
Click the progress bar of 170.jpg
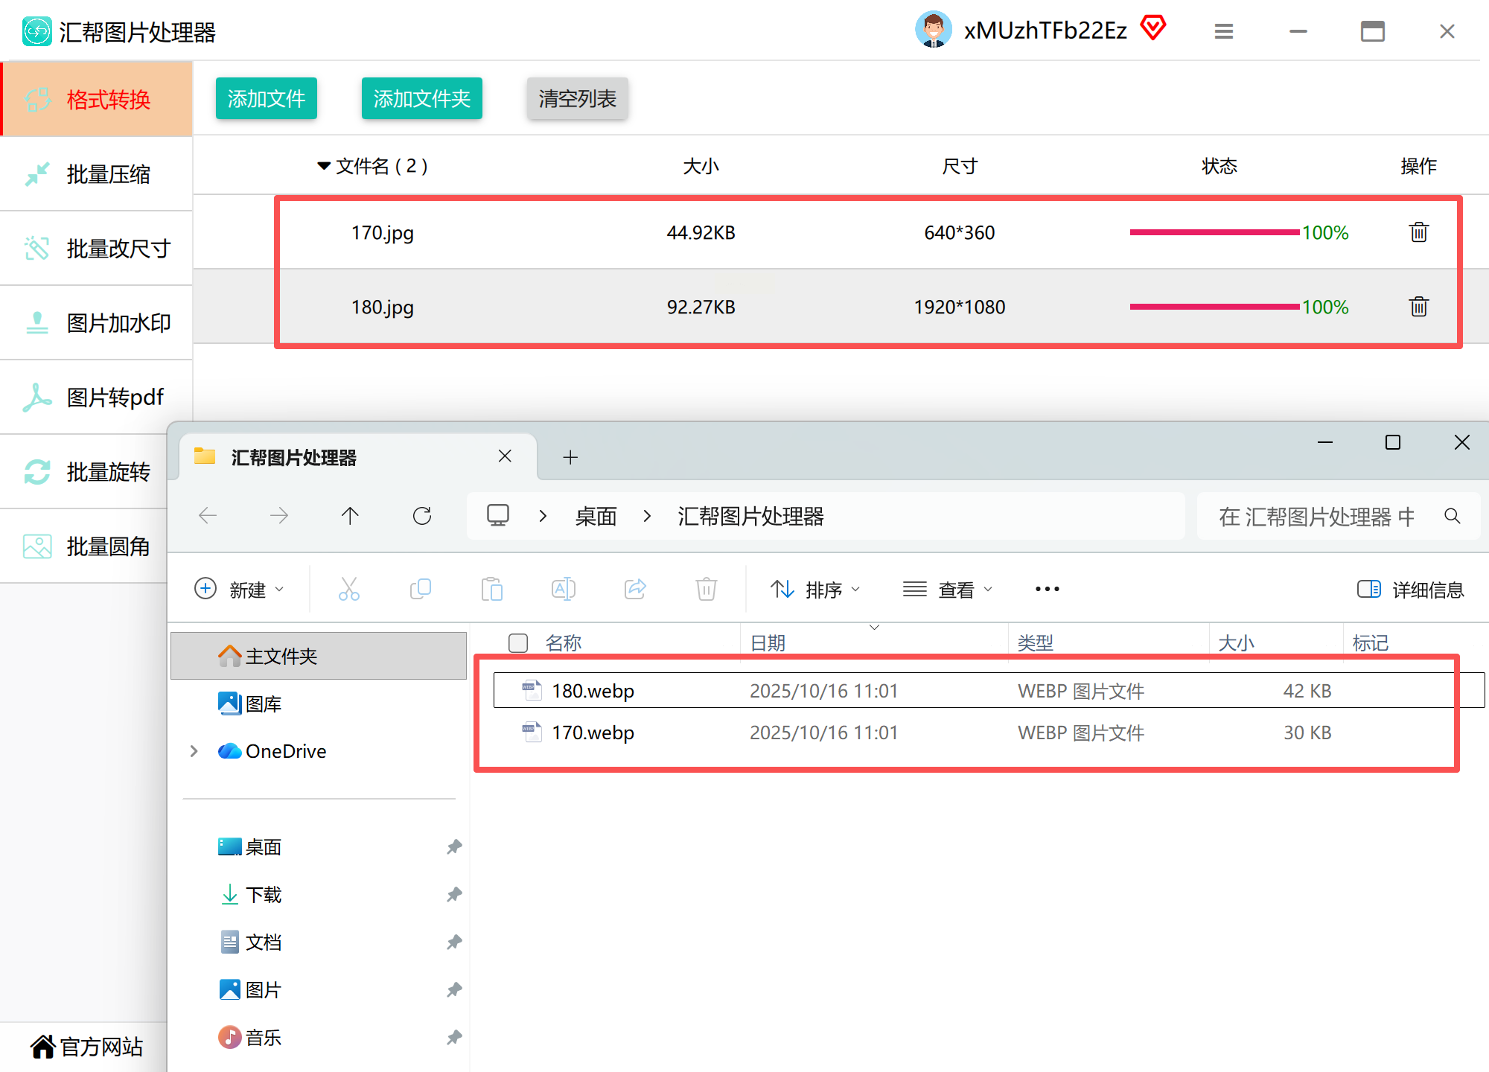[1214, 232]
